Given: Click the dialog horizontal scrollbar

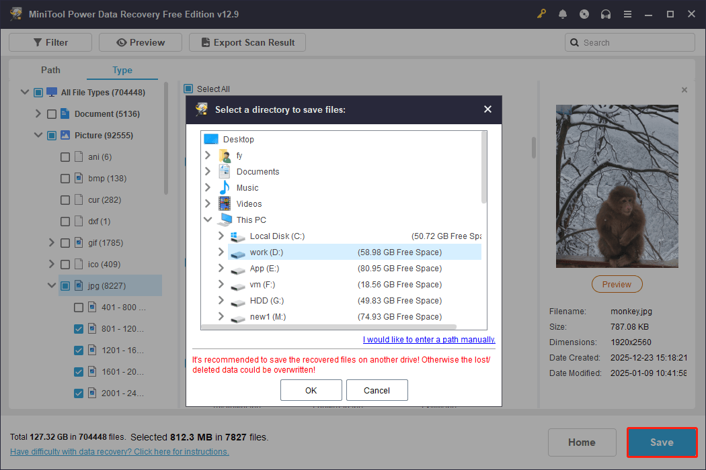Looking at the screenshot, I should click(x=329, y=327).
